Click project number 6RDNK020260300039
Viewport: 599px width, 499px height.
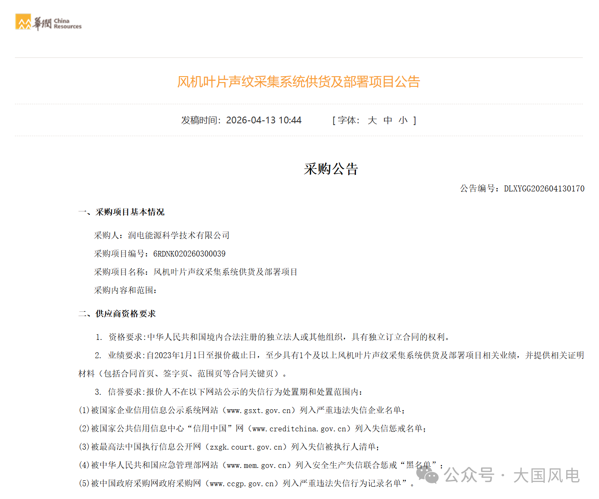(x=189, y=254)
